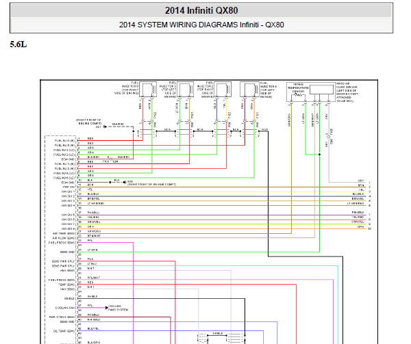Click the 'BRN/WHT' wire label at pin 22
Screen dimensions: 411x344
[94, 236]
